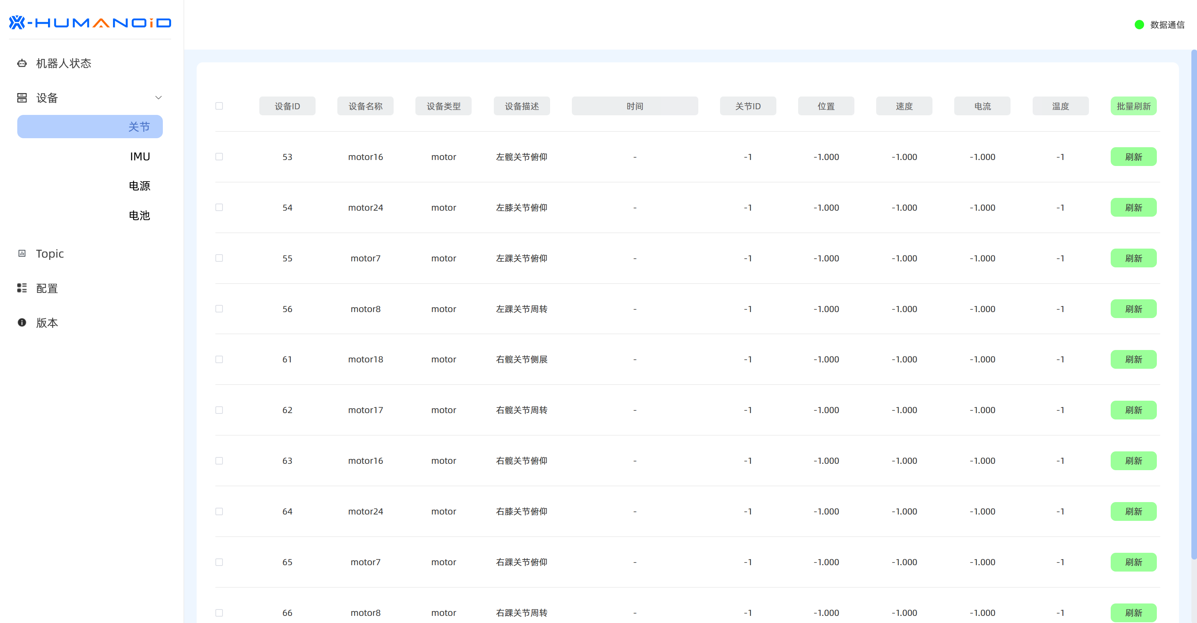Click the 配置 list icon
This screenshot has height=623, width=1197.
tap(22, 288)
